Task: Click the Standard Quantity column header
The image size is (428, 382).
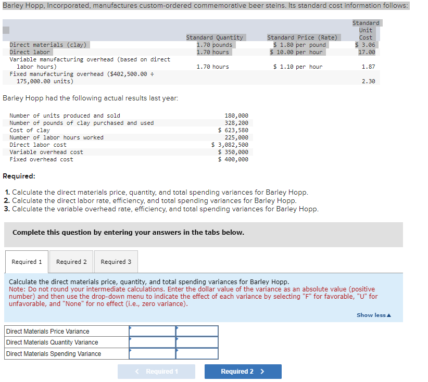Action: [215, 37]
